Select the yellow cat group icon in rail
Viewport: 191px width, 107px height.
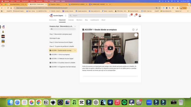tap(3, 41)
